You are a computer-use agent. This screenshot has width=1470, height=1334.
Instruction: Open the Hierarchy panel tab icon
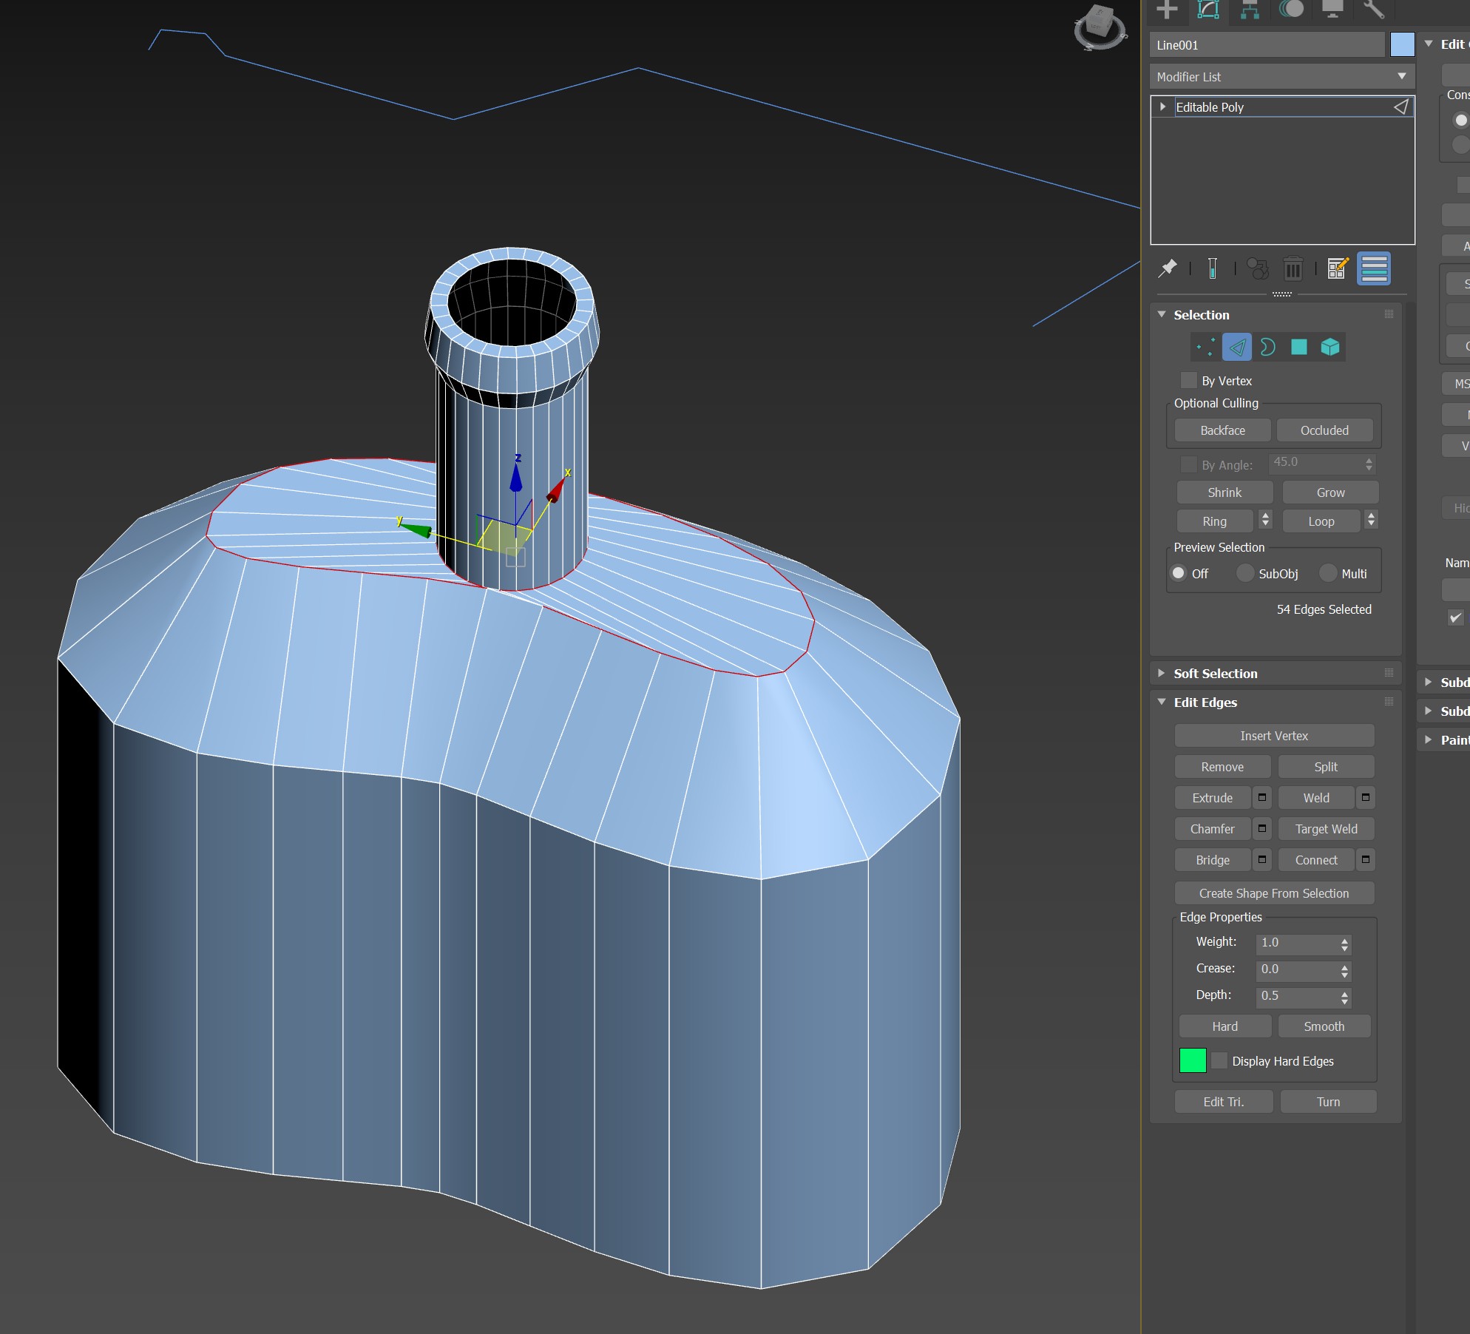click(1250, 10)
